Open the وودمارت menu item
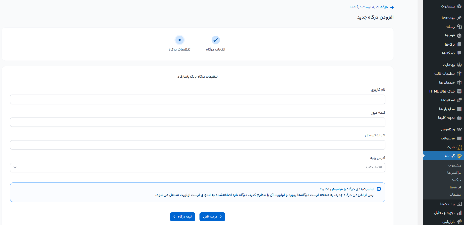This screenshot has height=225, width=464. pyautogui.click(x=443, y=65)
